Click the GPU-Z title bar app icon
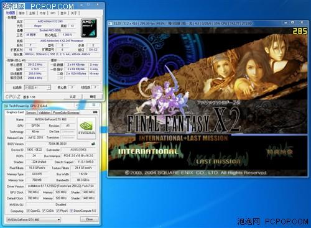Viewport: 311px width, 228px height. 6,106
